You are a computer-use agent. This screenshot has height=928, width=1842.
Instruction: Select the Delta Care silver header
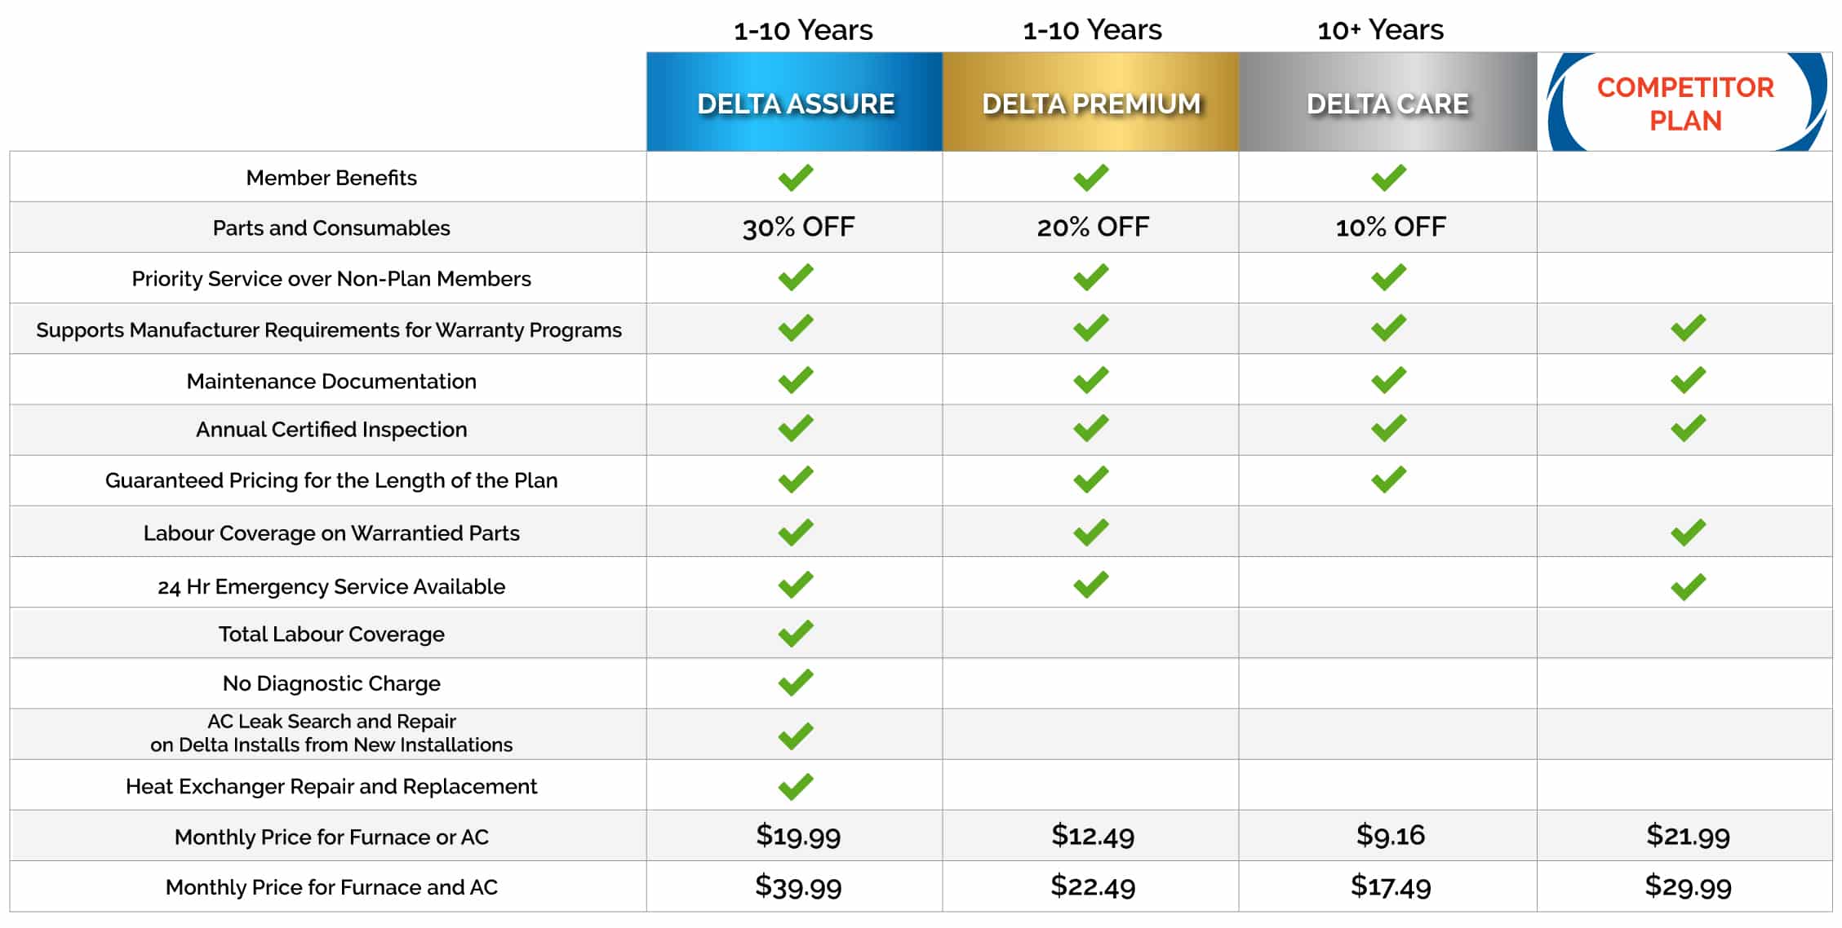click(x=1388, y=102)
